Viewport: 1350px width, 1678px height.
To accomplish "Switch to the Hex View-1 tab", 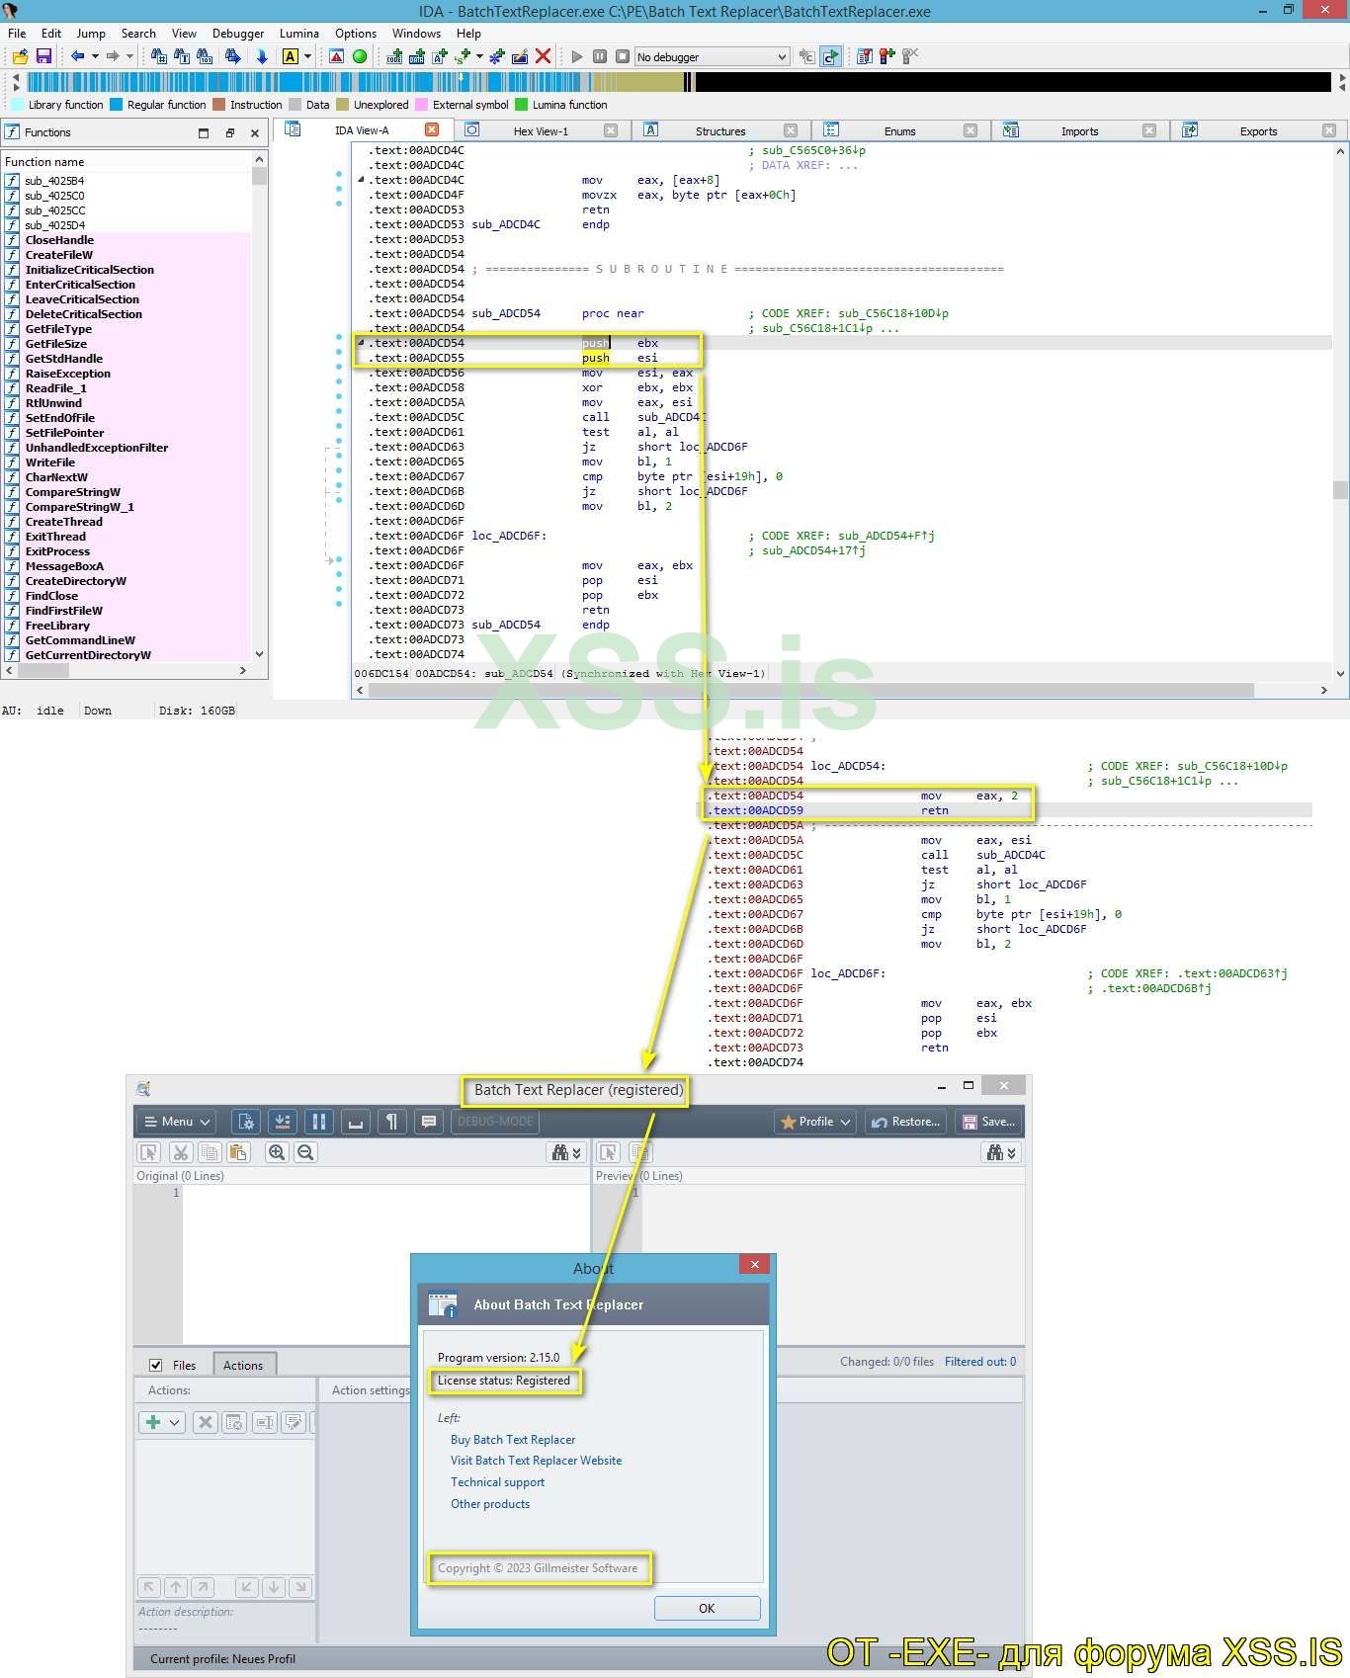I will tap(541, 130).
